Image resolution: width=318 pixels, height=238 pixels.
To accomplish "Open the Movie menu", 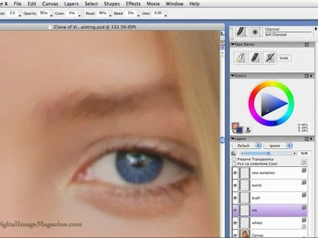I will point(153,4).
